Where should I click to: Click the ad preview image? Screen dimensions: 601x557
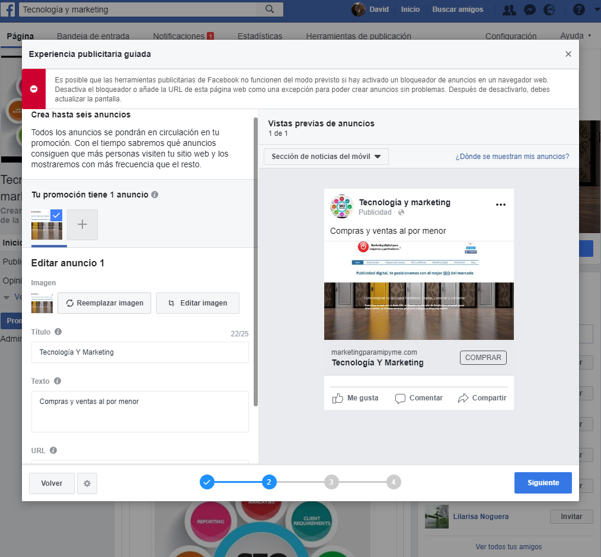(418, 291)
